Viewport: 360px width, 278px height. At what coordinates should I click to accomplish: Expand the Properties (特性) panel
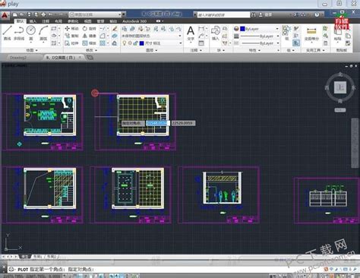254,50
